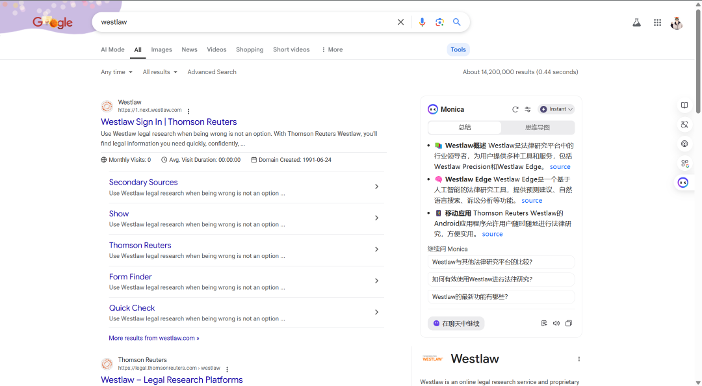The width and height of the screenshot is (702, 386).
Task: Open options menu for legal.thomsonreuters.com result
Action: pos(227,370)
